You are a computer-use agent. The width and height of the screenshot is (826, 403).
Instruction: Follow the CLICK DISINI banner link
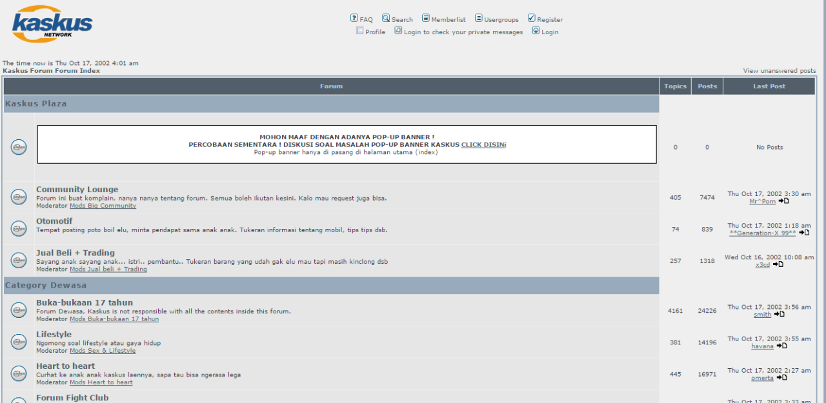(x=484, y=145)
